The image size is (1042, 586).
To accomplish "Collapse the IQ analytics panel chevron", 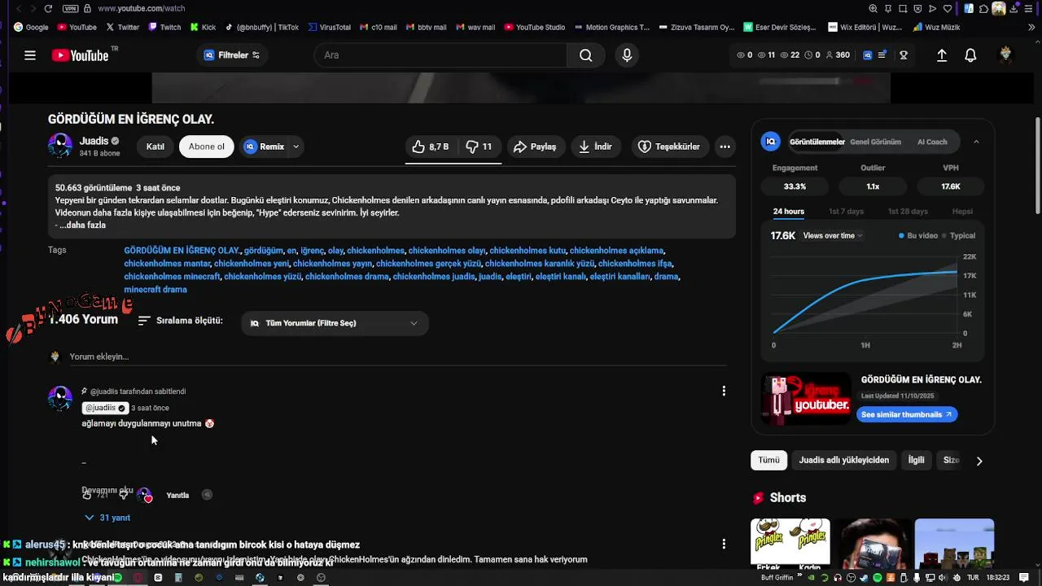I will pos(976,142).
